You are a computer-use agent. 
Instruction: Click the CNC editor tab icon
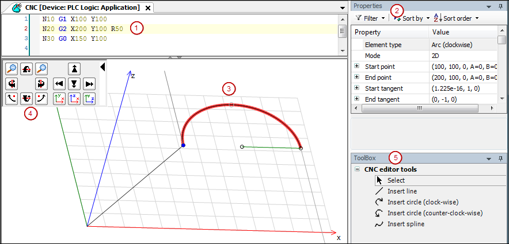pyautogui.click(x=17, y=7)
